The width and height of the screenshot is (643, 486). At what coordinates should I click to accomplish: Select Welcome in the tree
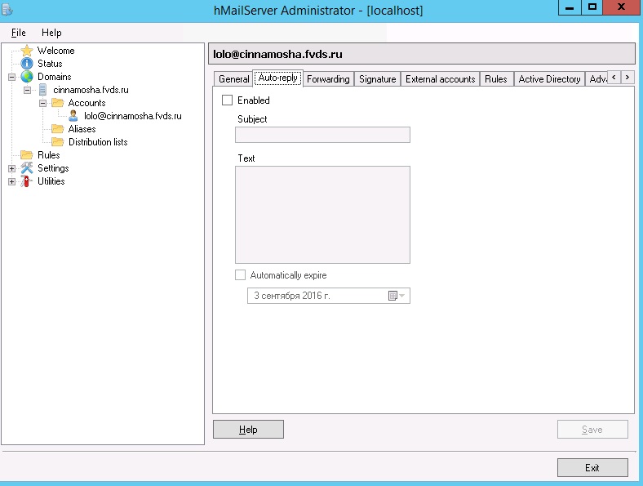(56, 51)
